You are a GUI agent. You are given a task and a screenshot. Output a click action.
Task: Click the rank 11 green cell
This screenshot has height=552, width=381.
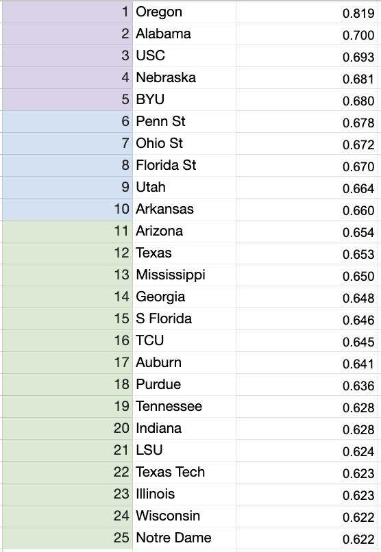coord(67,231)
